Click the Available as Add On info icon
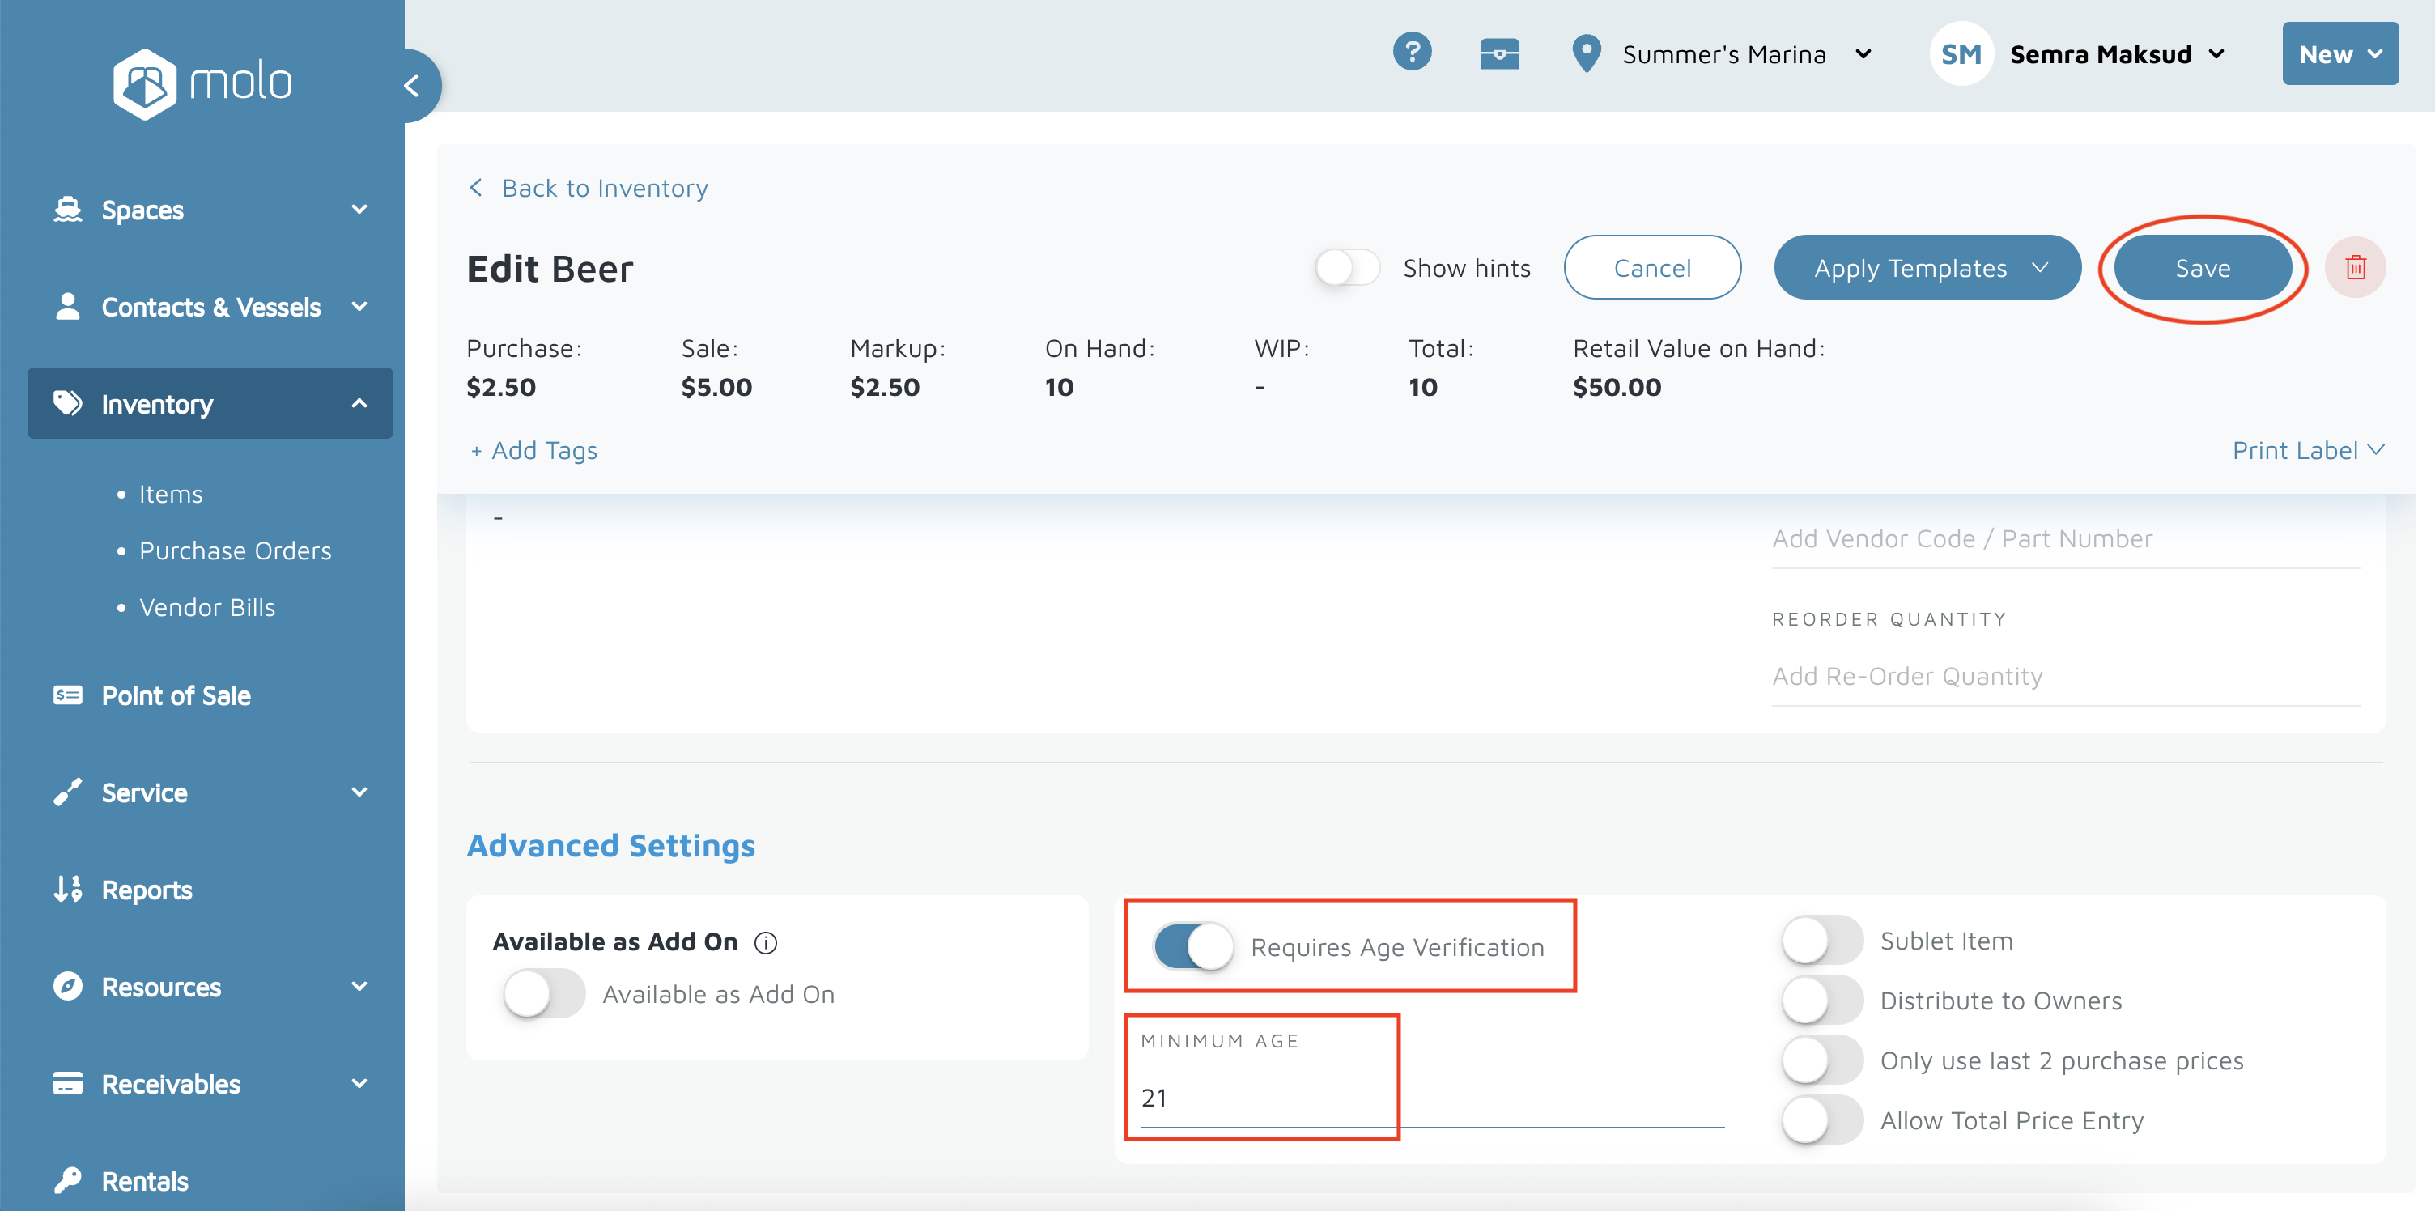This screenshot has width=2435, height=1211. 765,942
